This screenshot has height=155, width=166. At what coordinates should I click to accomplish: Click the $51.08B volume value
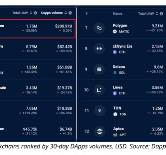[x=65, y=67]
